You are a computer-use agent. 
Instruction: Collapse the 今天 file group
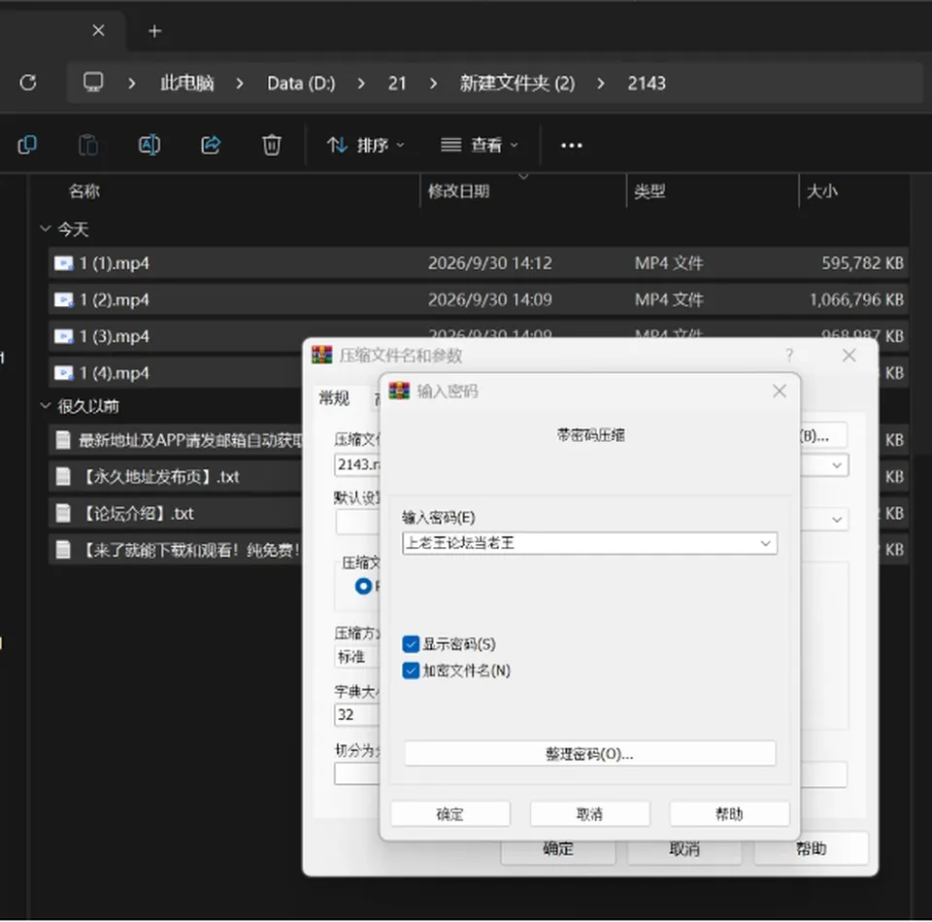click(46, 228)
